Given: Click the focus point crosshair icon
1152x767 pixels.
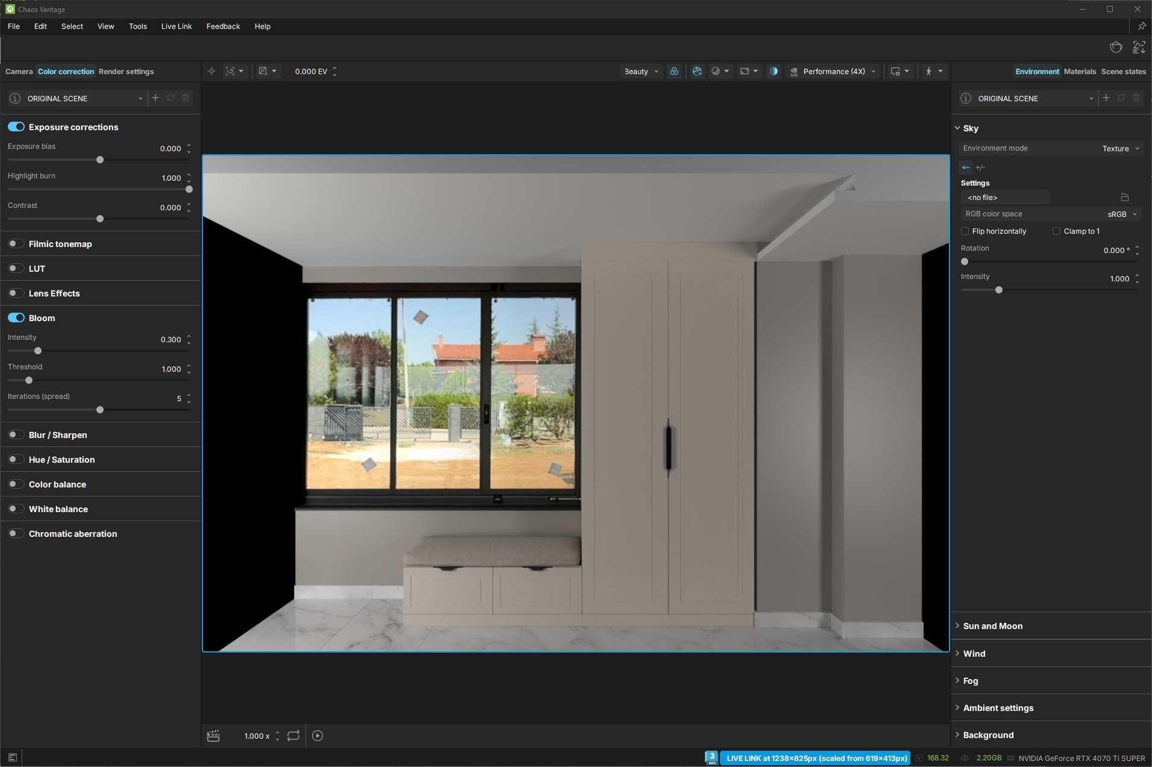Looking at the screenshot, I should 211,71.
